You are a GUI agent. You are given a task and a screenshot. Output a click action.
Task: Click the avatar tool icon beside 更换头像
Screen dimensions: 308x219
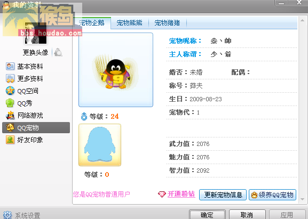click(x=58, y=52)
